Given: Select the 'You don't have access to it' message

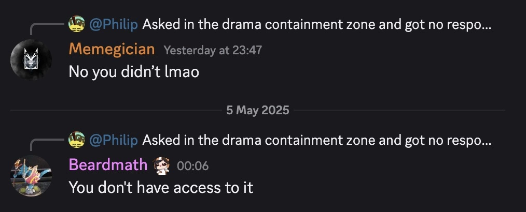Looking at the screenshot, I should (161, 188).
